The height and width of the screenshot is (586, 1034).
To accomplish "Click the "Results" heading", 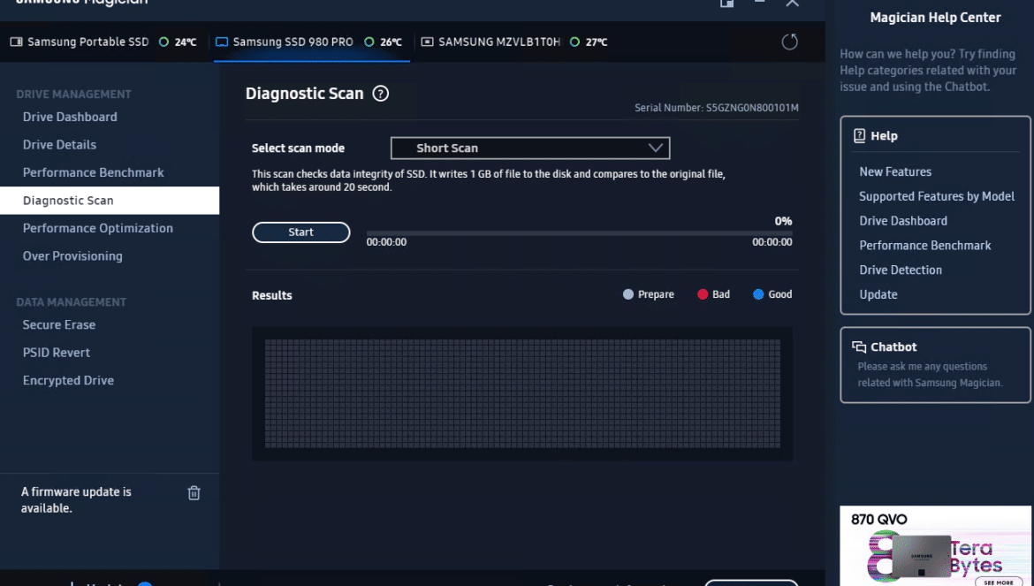I will tap(271, 295).
